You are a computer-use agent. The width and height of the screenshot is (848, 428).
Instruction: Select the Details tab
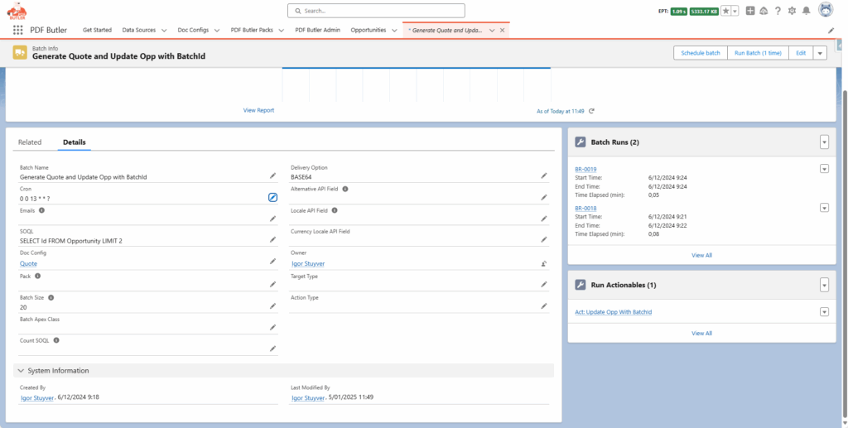pos(74,142)
